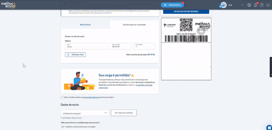Click Escolher outro serviço button
The image size is (272, 130).
point(186,12)
